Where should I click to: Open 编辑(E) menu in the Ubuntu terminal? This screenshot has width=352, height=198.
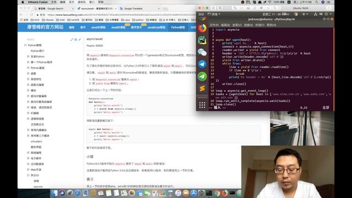tap(226, 25)
